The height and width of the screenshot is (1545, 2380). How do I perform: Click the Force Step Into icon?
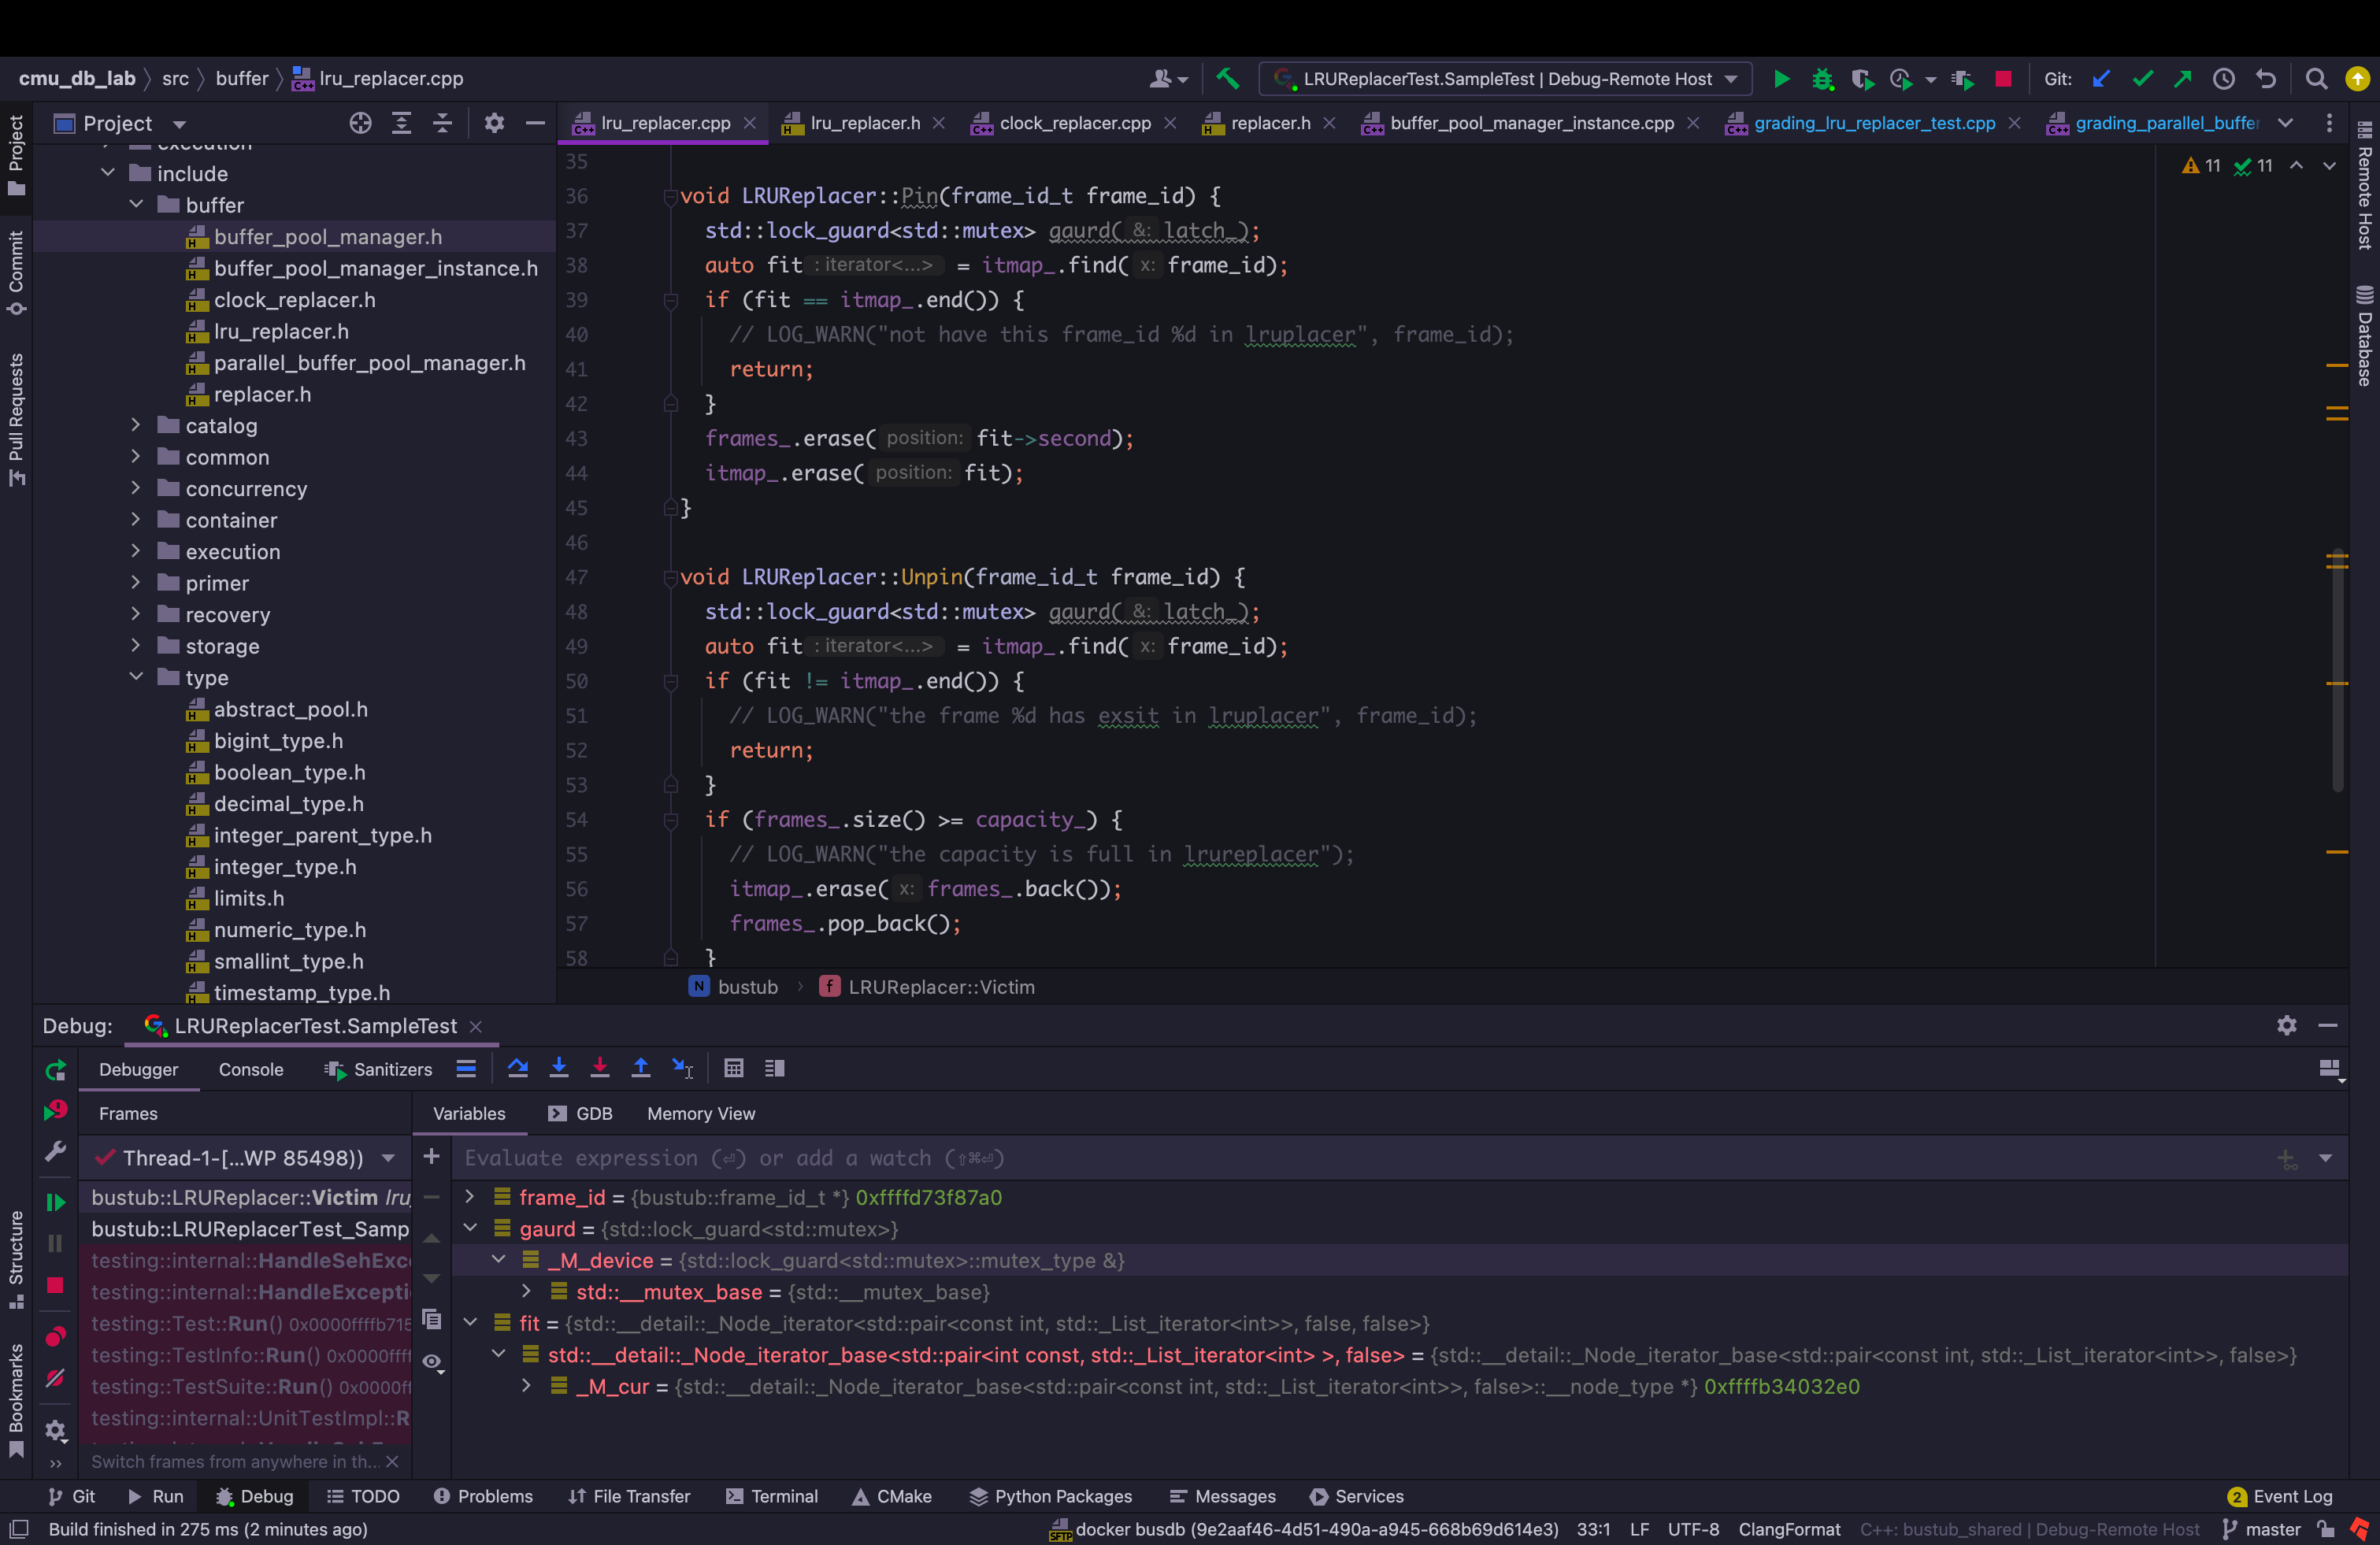tap(600, 1068)
